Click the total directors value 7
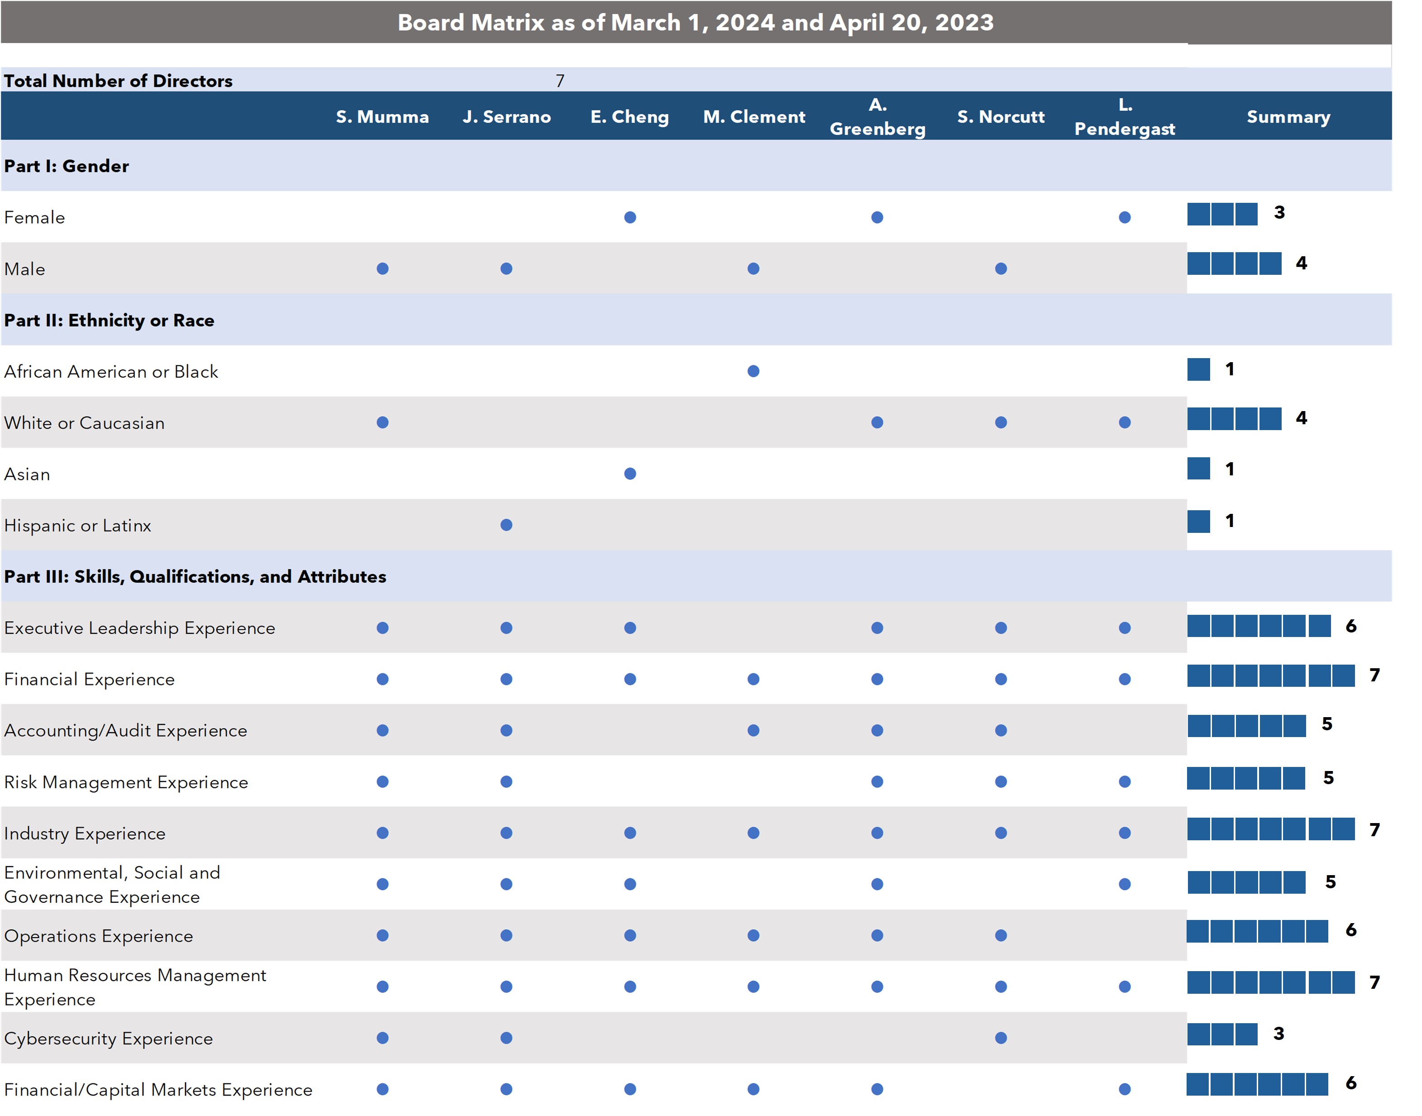 click(x=560, y=81)
